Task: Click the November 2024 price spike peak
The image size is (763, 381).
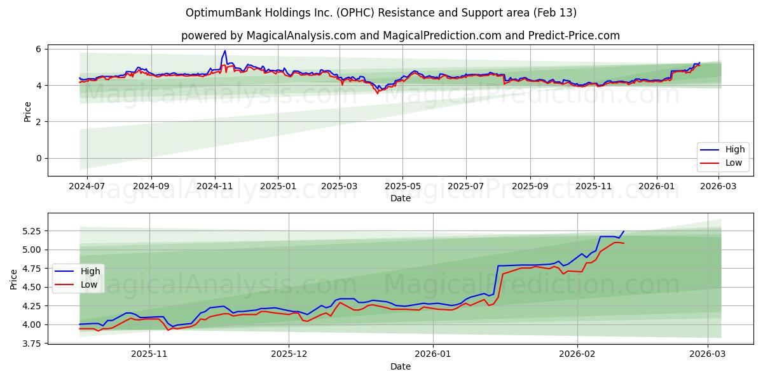Action: pos(224,51)
